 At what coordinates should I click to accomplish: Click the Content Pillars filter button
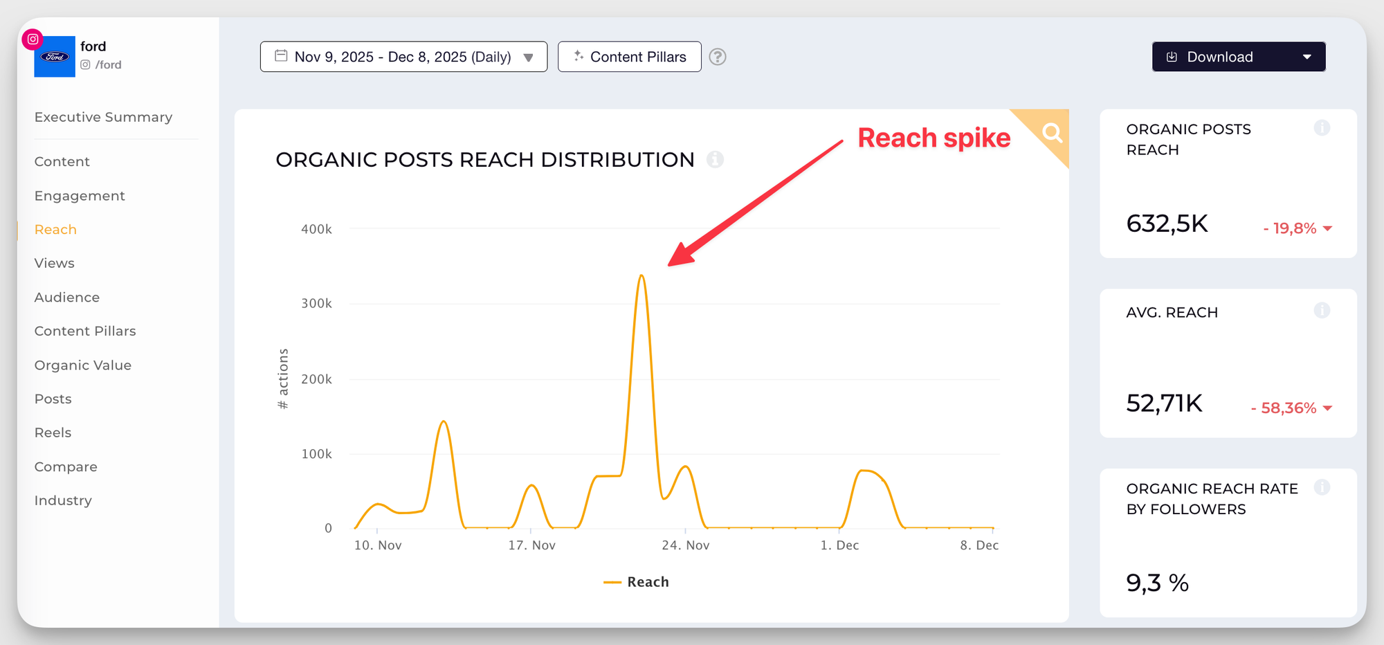point(629,57)
